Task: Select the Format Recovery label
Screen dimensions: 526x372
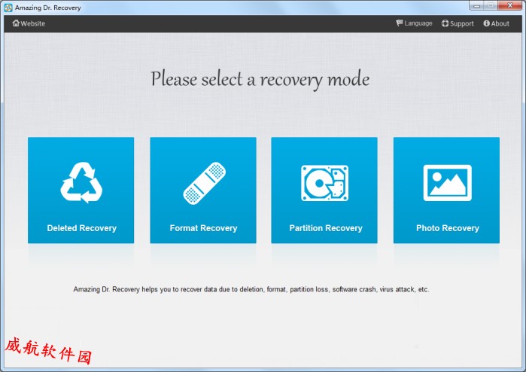Action: point(203,228)
